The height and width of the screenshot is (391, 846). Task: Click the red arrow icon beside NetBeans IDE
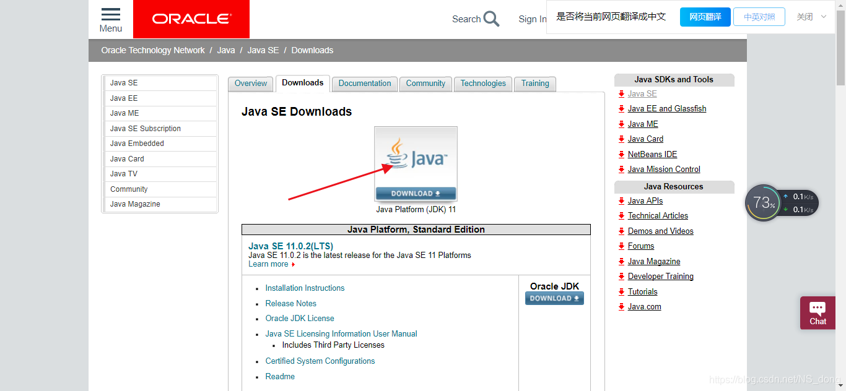coord(621,154)
